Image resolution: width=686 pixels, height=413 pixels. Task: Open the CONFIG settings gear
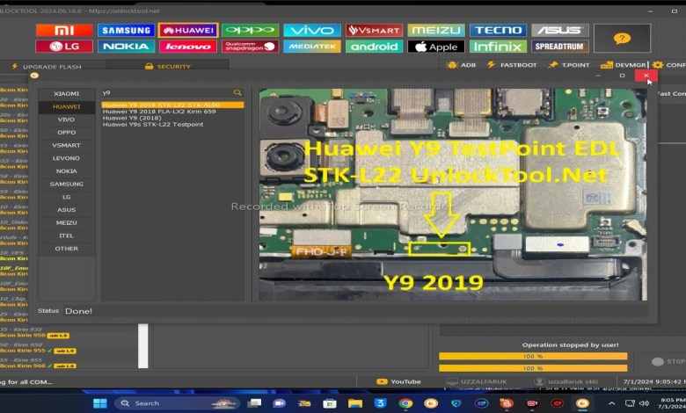click(669, 65)
